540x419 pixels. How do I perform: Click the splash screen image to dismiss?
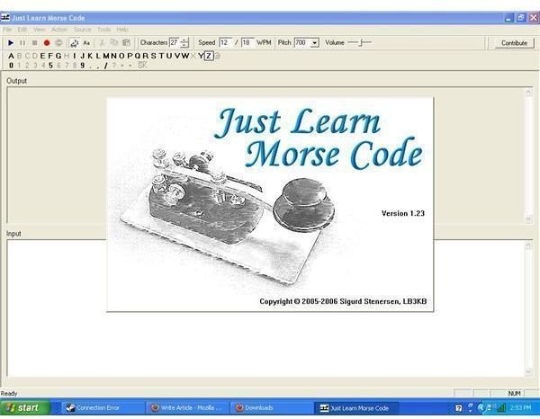tap(270, 204)
